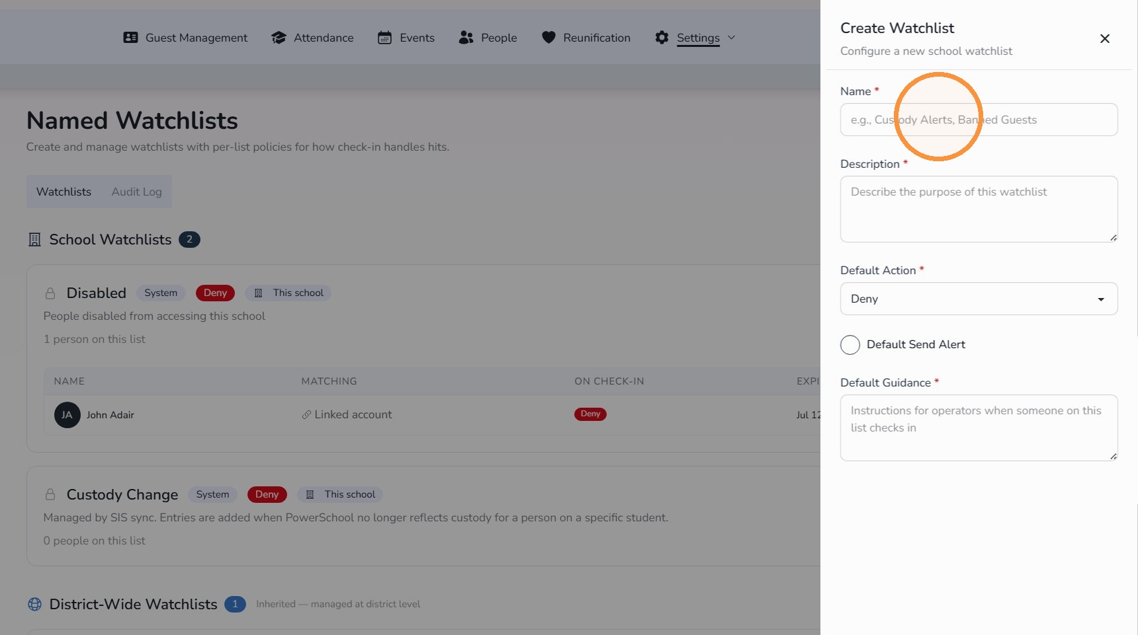Viewport: 1138px width, 635px height.
Task: Click the Reunification heart icon
Action: 548,38
